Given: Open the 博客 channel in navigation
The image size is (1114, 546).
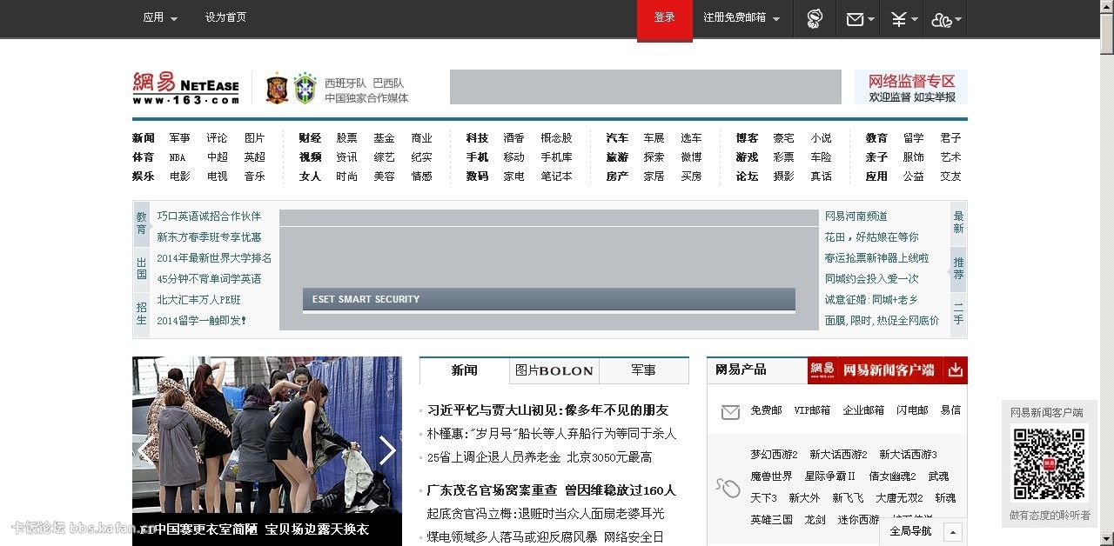Looking at the screenshot, I should [x=747, y=138].
